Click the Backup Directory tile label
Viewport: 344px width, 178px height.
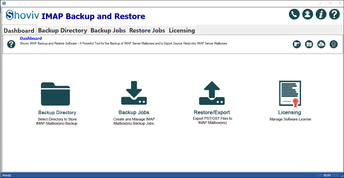tap(57, 112)
